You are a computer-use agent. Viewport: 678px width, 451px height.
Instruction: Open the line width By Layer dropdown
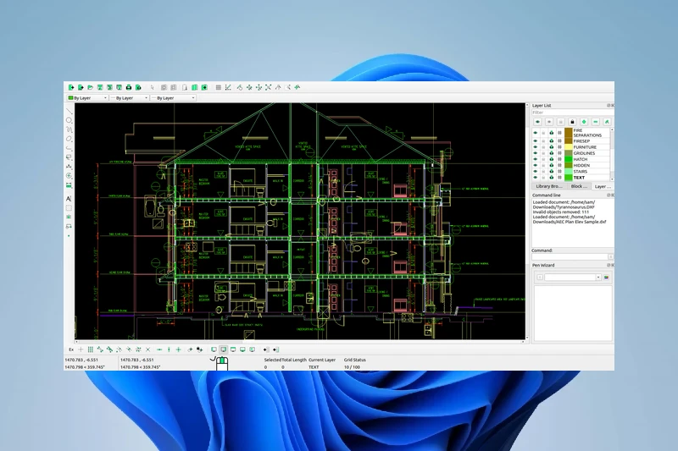pyautogui.click(x=130, y=98)
